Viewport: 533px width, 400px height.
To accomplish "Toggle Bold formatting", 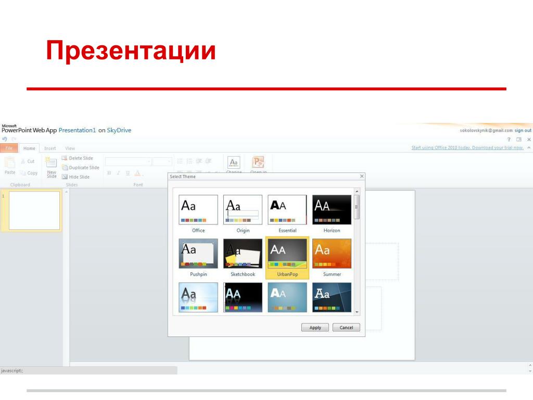I will pos(109,173).
